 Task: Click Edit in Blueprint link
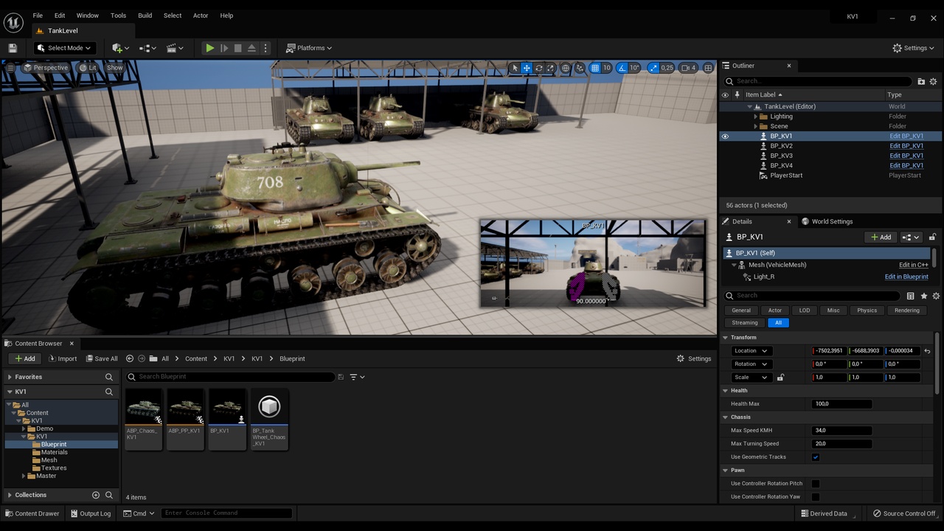coord(906,277)
